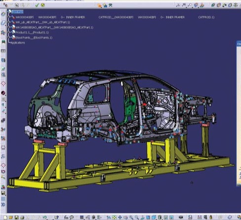The width and height of the screenshot is (241, 220).
Task: Activate the Pan view tool
Action: pyautogui.click(x=120, y=218)
